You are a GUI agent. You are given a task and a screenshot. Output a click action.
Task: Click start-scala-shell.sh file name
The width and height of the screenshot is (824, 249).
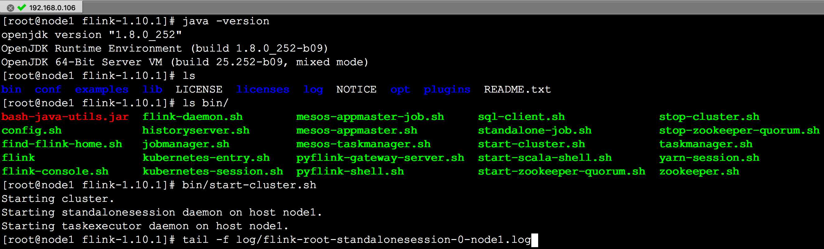click(545, 158)
